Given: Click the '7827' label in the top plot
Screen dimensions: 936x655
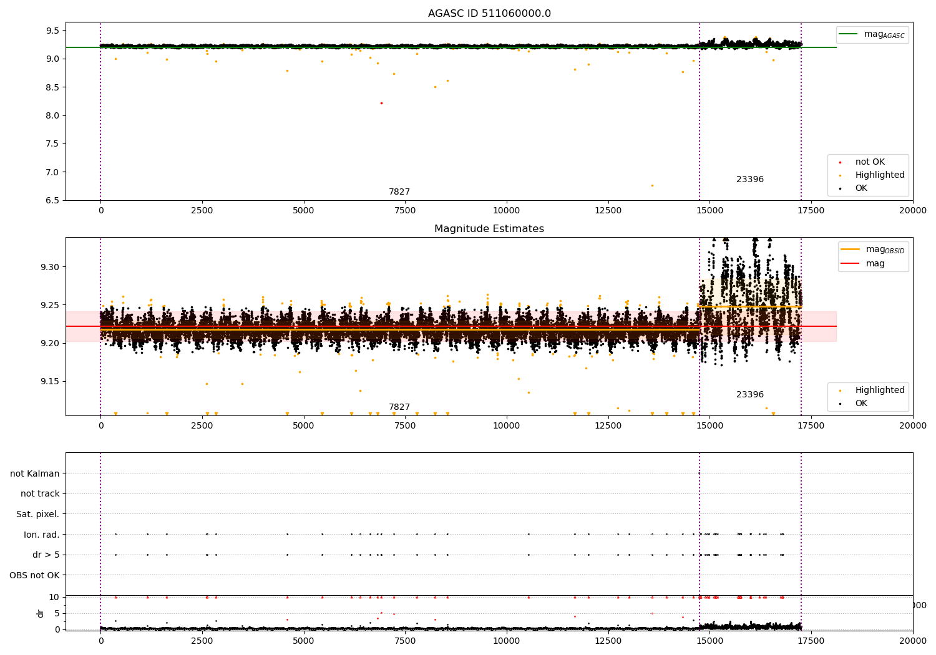Looking at the screenshot, I should click(399, 192).
